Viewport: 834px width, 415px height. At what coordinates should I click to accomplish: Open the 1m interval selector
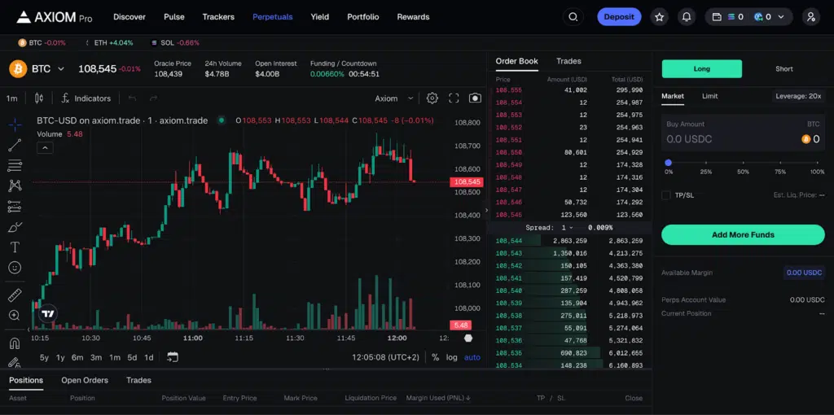pyautogui.click(x=11, y=98)
